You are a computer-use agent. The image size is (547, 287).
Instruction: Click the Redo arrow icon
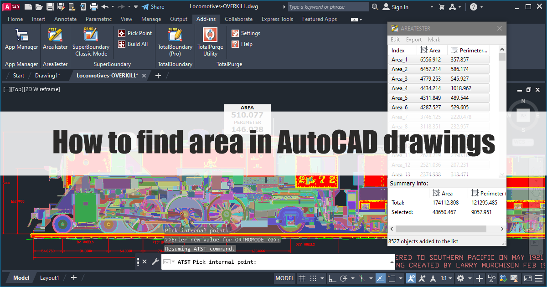[x=121, y=7]
